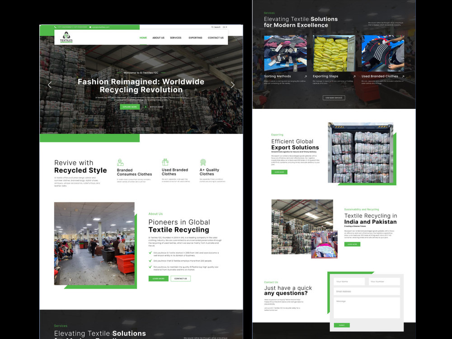The height and width of the screenshot is (339, 452).
Task: Click the SI Textiles recycle logo
Action: (66, 38)
